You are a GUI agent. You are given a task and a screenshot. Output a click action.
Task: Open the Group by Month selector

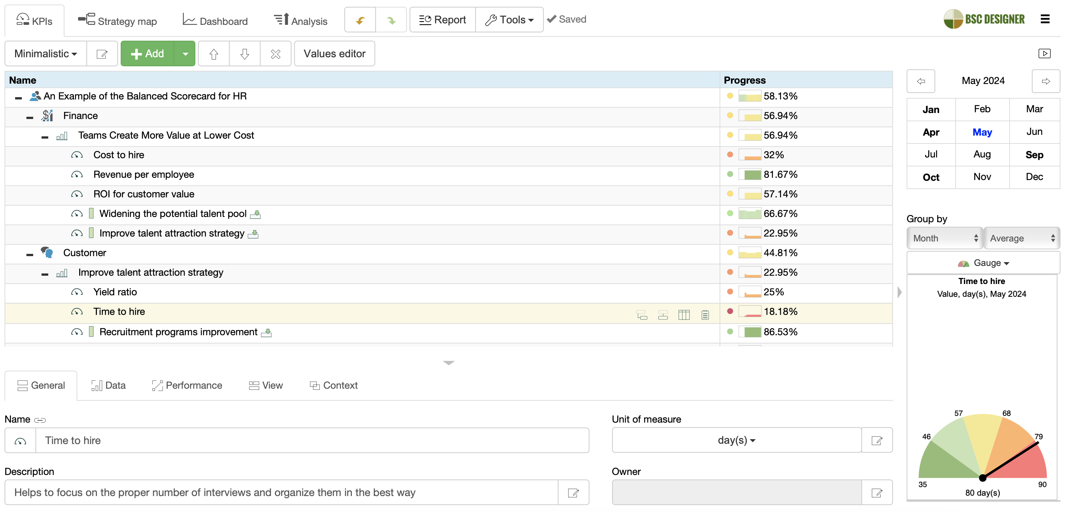pos(944,238)
